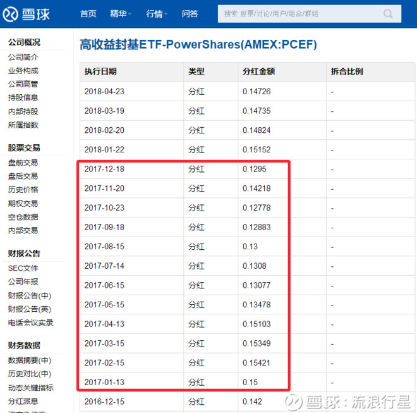Select date cell 2017-08-15
The image size is (417, 413).
click(x=104, y=247)
